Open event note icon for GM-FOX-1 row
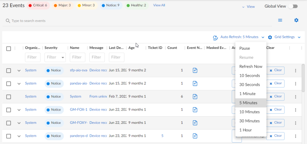This screenshot has height=144, width=307. tap(195, 109)
